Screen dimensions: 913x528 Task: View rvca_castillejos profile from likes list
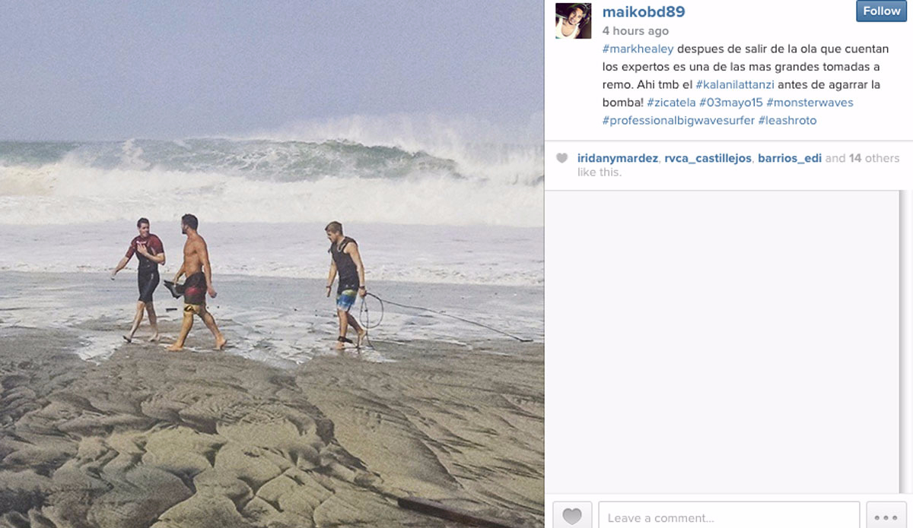[708, 158]
